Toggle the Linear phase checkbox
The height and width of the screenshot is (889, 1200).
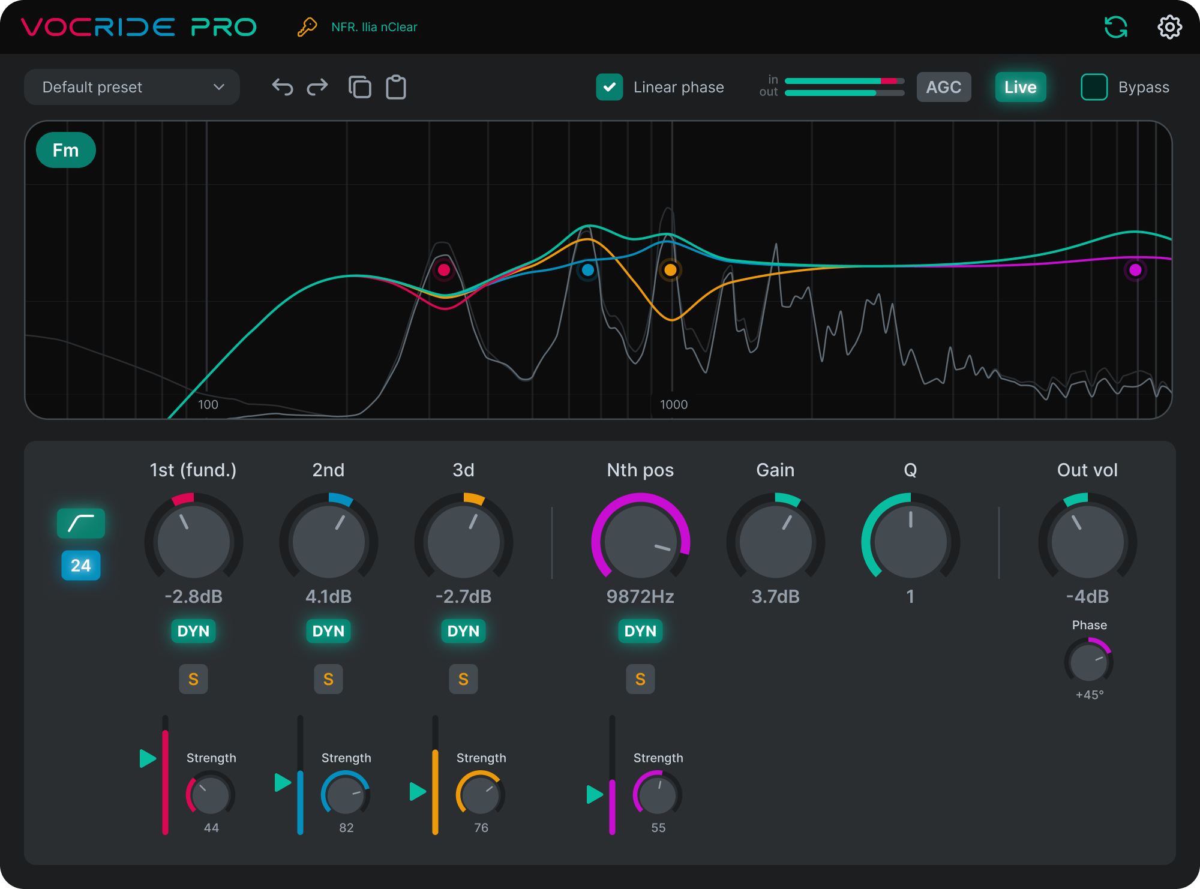coord(610,87)
